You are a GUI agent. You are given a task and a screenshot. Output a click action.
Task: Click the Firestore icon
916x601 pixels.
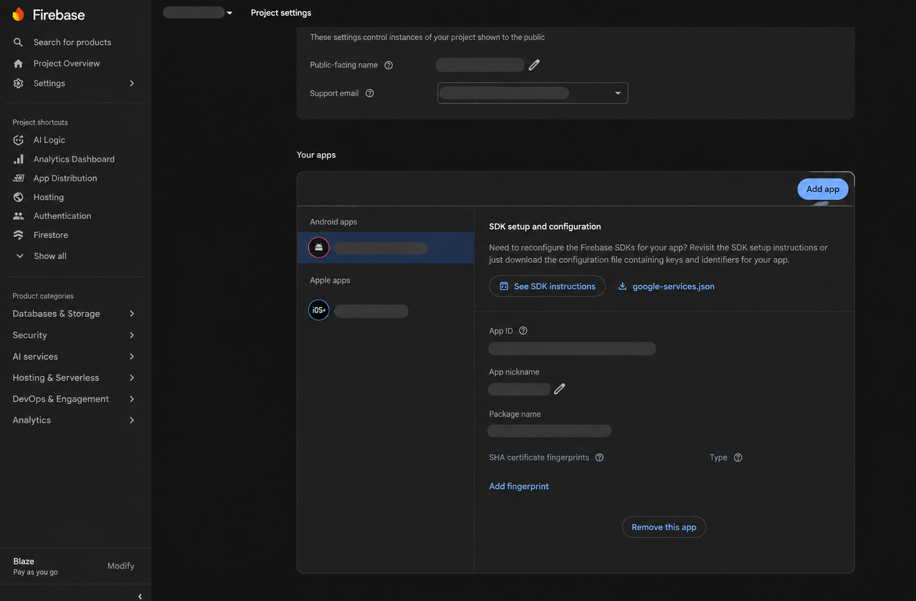18,235
